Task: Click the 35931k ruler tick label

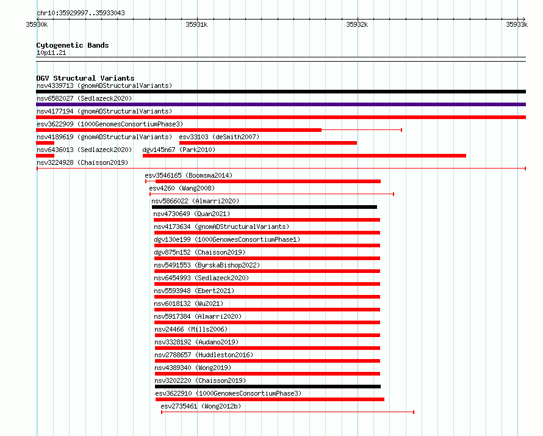Action: [196, 24]
